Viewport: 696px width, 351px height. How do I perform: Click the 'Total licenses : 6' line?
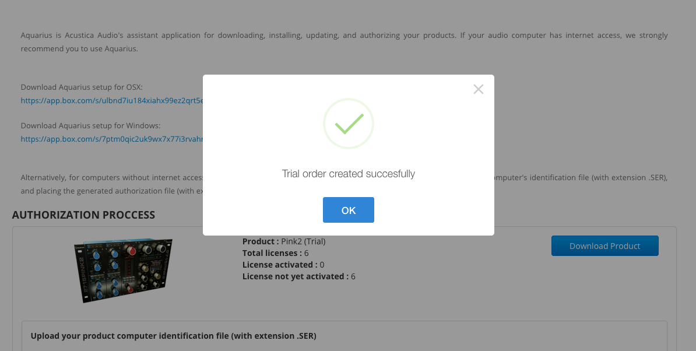[x=275, y=253]
